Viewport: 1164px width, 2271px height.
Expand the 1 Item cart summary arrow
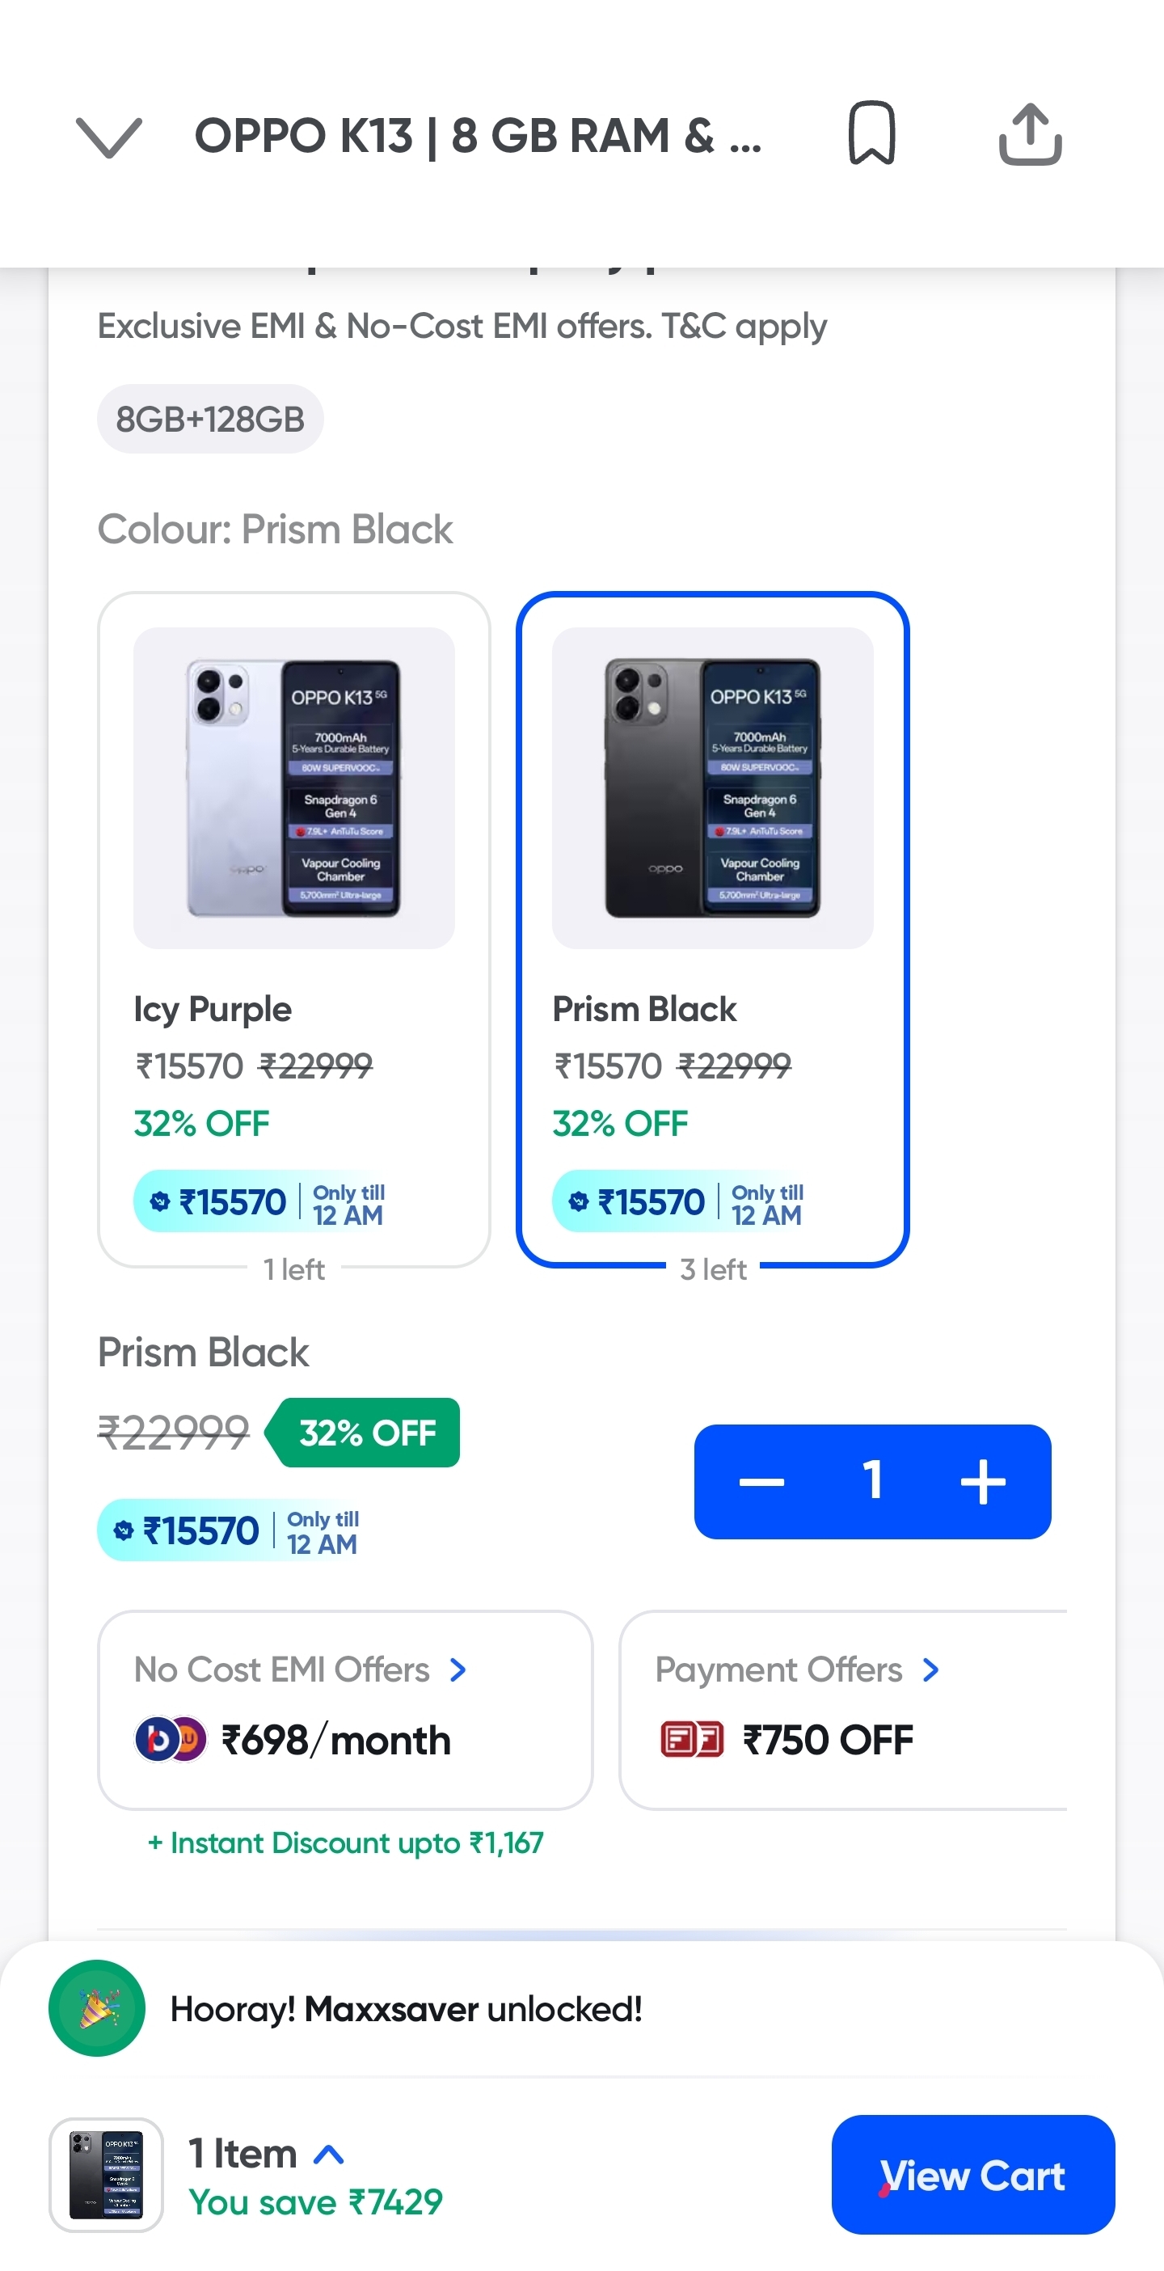(329, 2155)
